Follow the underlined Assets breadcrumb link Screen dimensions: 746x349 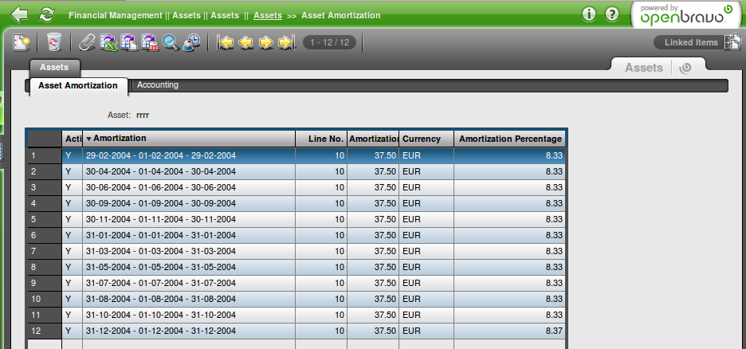pos(268,15)
